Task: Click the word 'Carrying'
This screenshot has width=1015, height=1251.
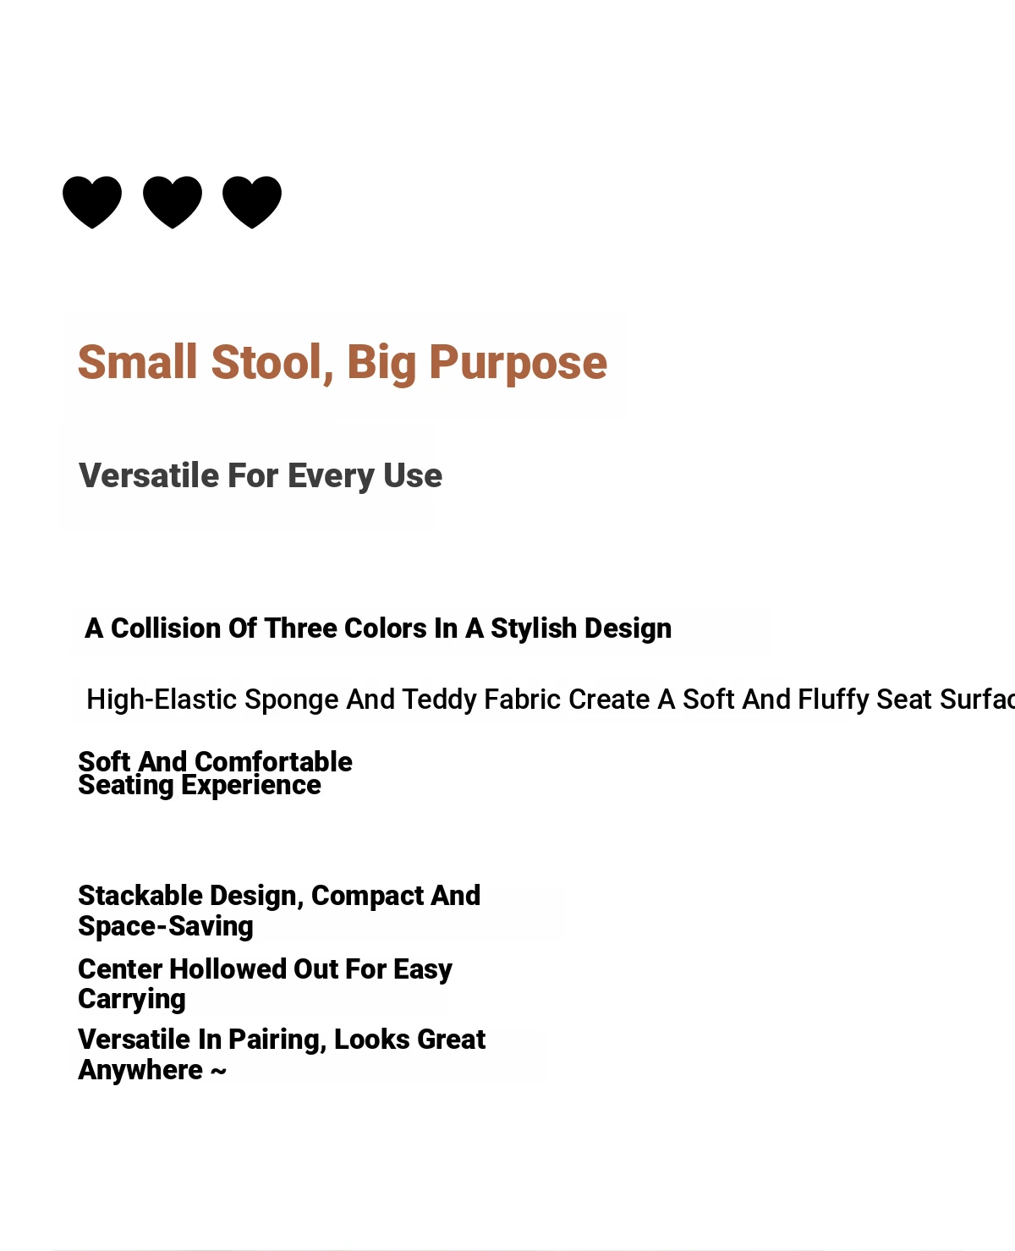Action: click(132, 999)
